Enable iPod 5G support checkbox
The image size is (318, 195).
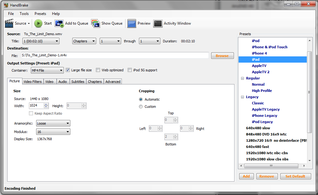tap(130, 70)
